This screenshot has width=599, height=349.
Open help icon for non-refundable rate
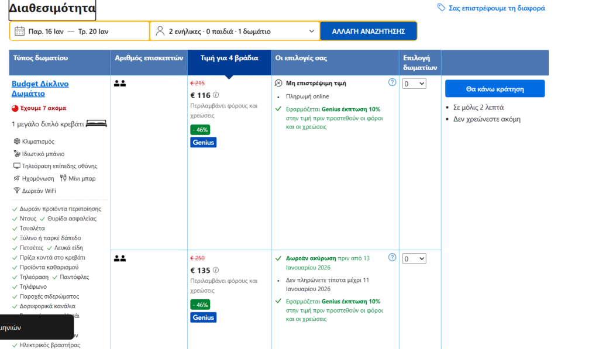point(392,82)
